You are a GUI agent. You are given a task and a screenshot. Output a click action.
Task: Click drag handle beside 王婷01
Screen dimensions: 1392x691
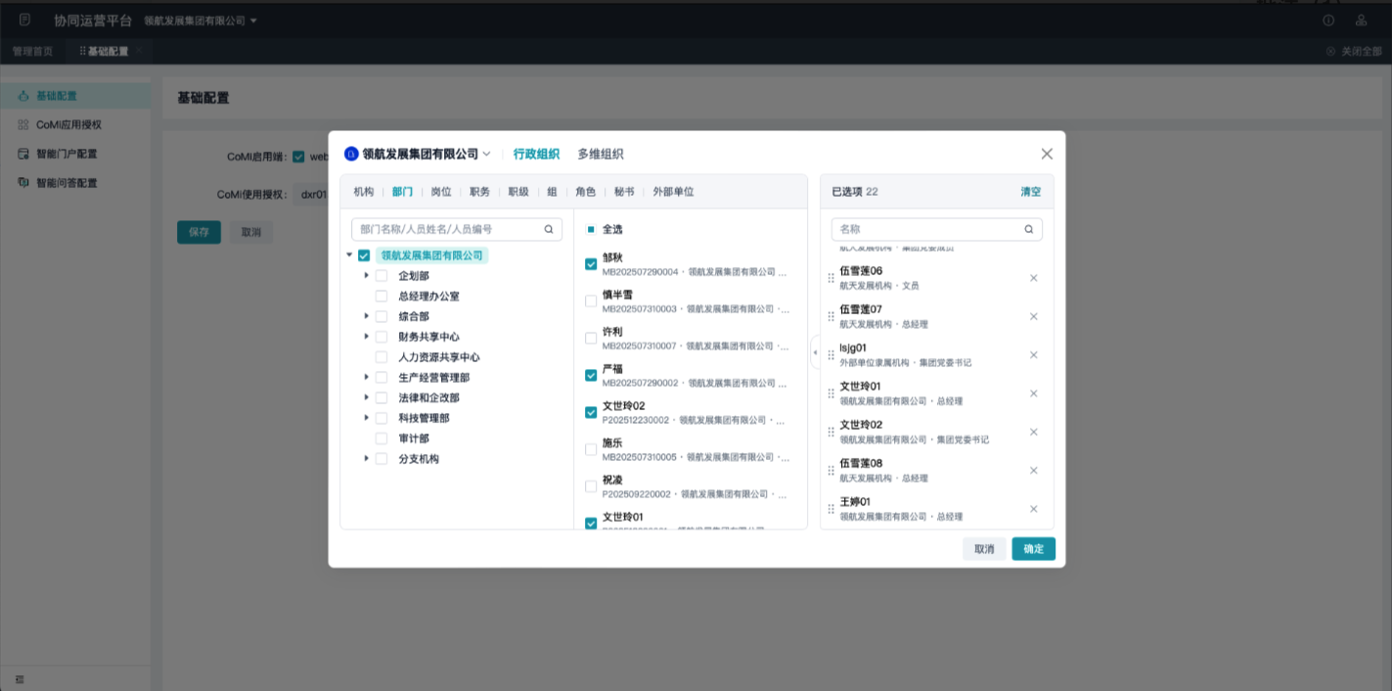pyautogui.click(x=831, y=509)
